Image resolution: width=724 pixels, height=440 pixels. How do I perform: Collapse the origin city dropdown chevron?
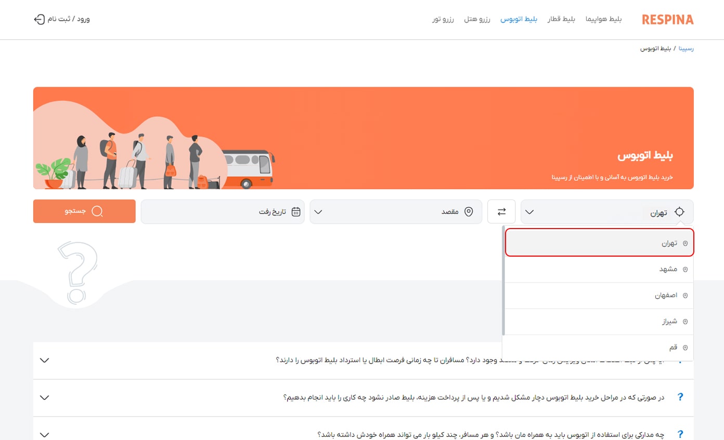(x=529, y=212)
